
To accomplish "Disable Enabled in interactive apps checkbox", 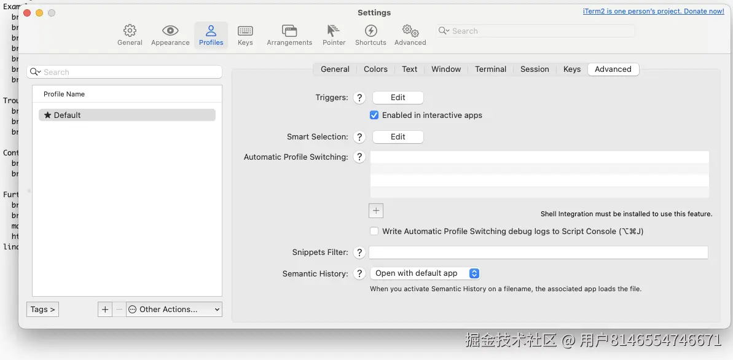I will [x=374, y=115].
